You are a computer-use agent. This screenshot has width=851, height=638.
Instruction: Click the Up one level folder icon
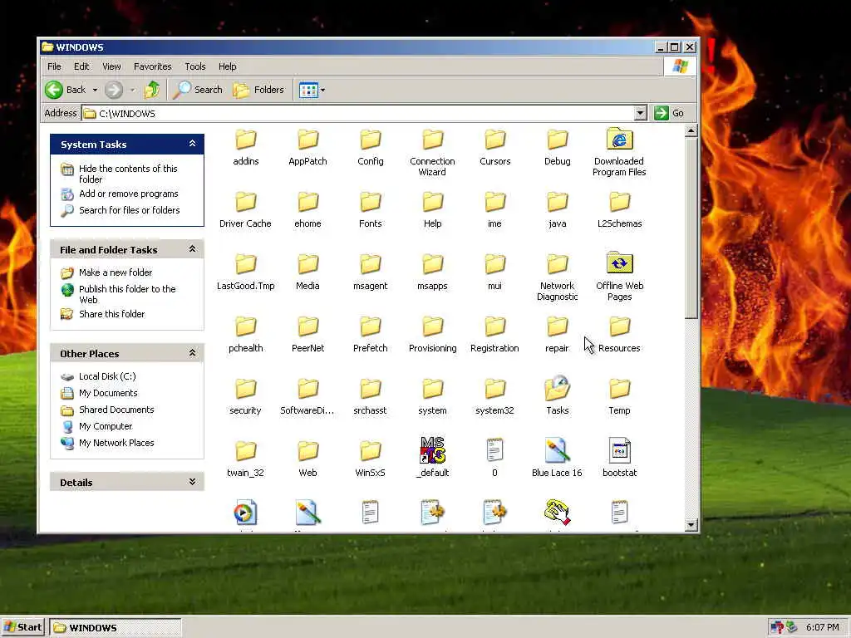tap(152, 90)
